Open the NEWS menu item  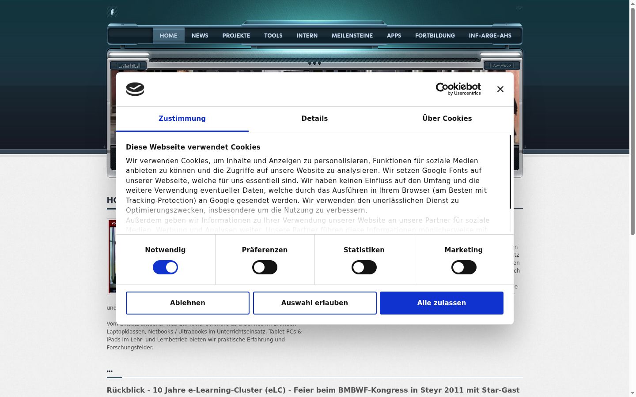(x=200, y=36)
